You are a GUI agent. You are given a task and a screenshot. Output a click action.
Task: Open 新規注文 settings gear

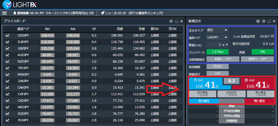point(264,21)
